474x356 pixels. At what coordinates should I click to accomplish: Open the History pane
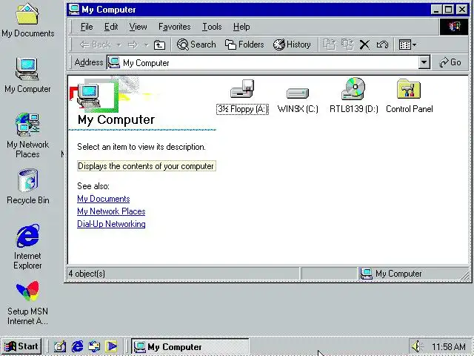click(292, 44)
